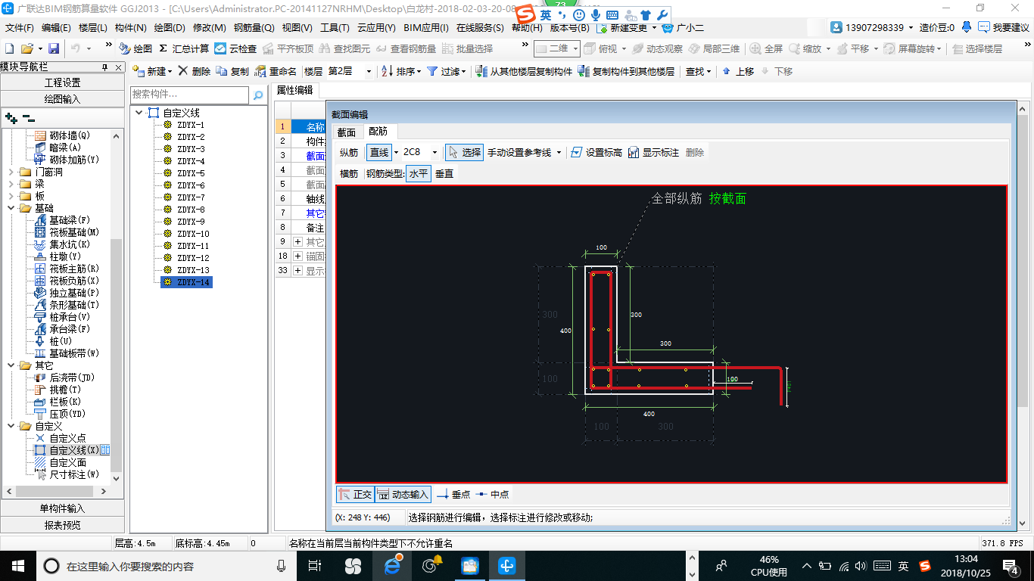This screenshot has width=1034, height=581.
Task: Click the undo arrow icon
Action: (76, 48)
